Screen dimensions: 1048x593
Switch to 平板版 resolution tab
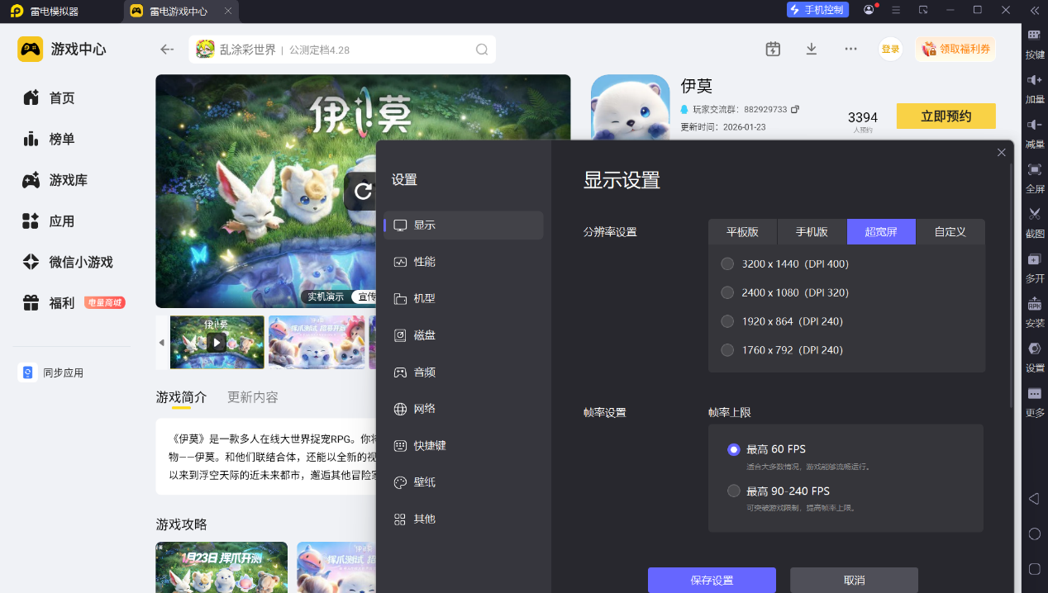[x=742, y=232]
